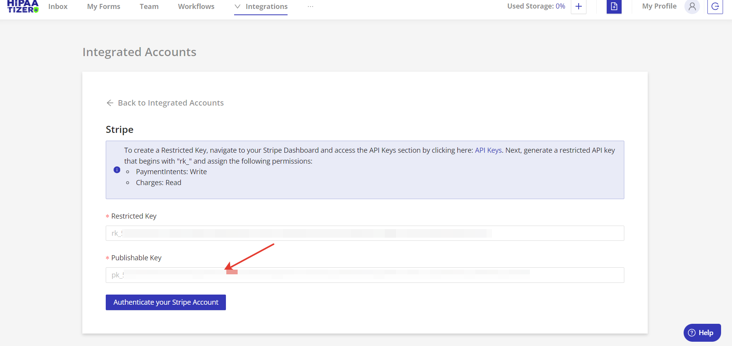732x346 pixels.
Task: Focus the Publishable Key input field
Action: pos(364,275)
